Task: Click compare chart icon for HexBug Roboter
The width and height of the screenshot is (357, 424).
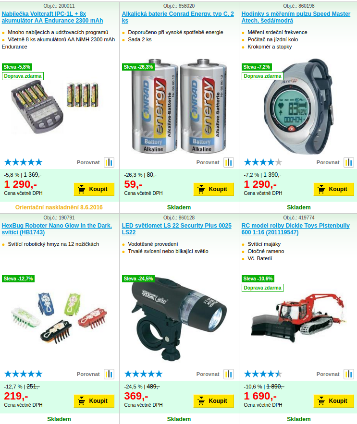Action: 109,374
